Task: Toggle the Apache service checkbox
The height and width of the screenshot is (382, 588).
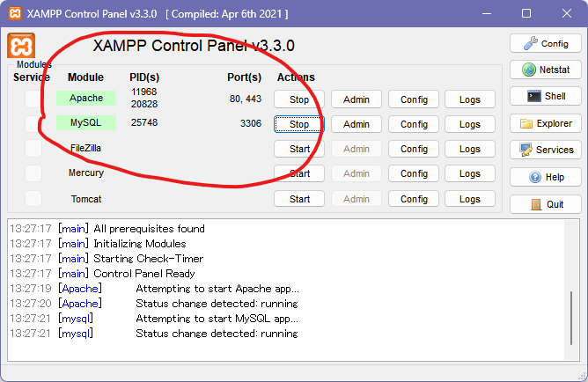Action: (33, 99)
